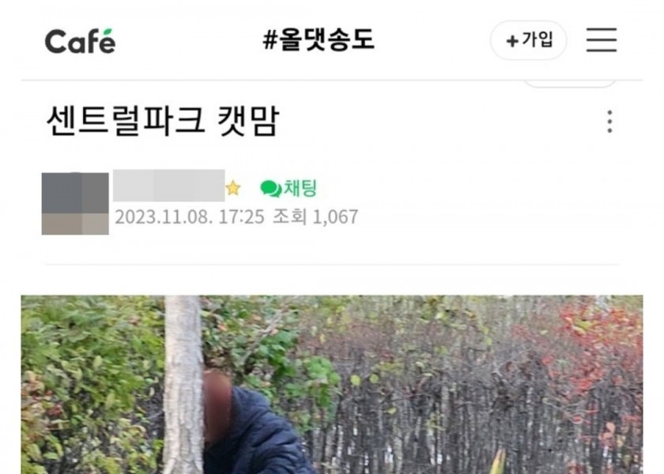Open the hamburger menu icon
This screenshot has height=474, width=664.
(x=602, y=39)
